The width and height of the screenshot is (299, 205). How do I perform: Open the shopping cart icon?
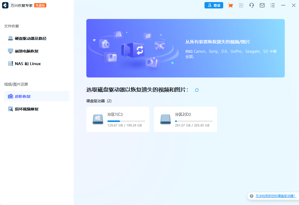[230, 5]
